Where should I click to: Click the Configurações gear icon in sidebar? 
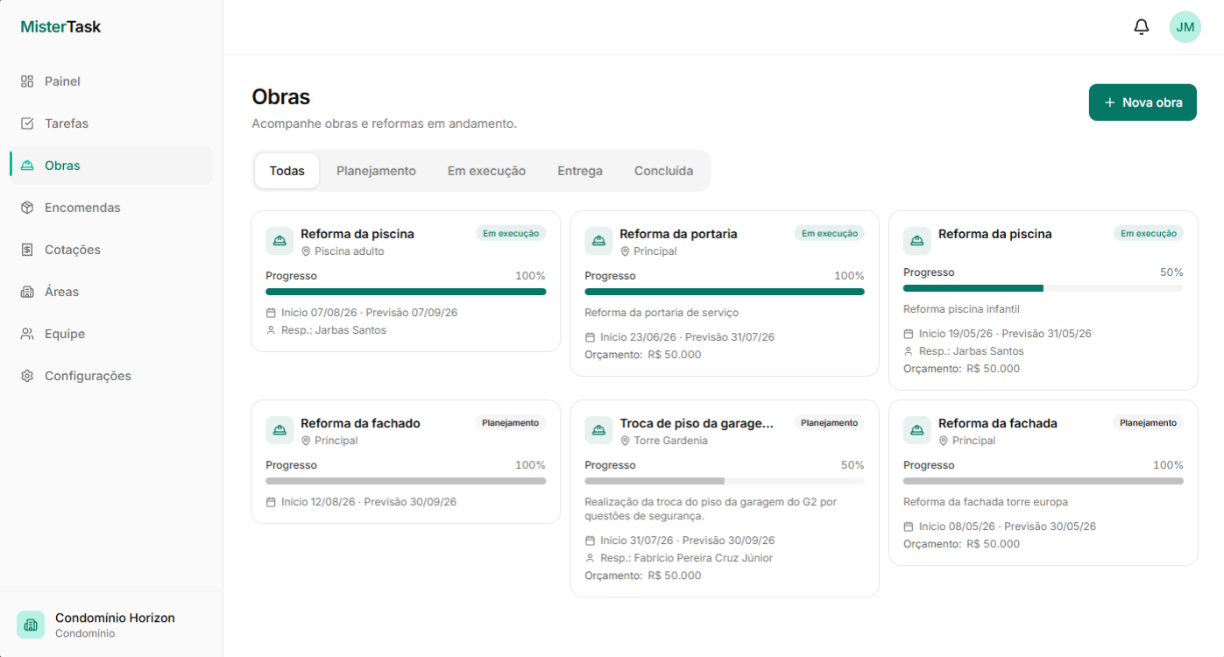(x=27, y=376)
